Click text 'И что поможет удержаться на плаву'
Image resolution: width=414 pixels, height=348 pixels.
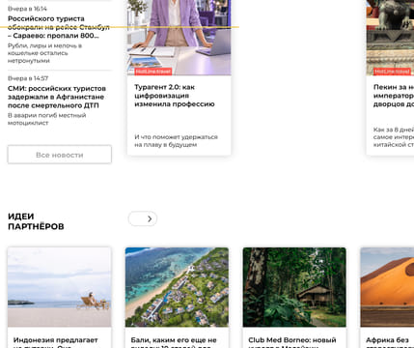pos(176,141)
